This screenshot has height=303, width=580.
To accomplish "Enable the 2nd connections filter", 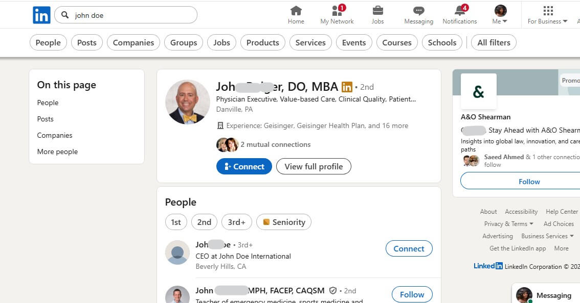I will point(204,222).
